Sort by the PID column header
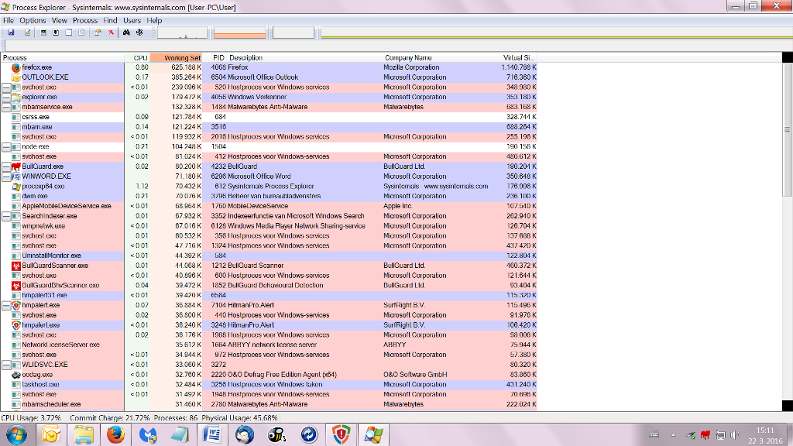Viewport: 793px width, 446px height. 215,57
